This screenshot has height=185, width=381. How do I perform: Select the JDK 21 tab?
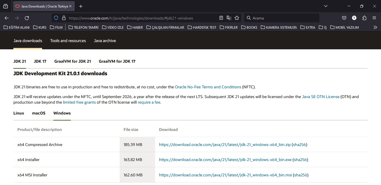tap(20, 61)
